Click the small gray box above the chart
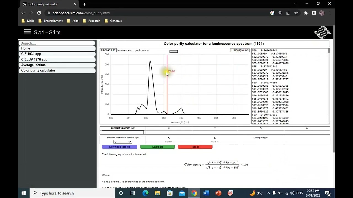The width and height of the screenshot is (353, 198). click(173, 51)
